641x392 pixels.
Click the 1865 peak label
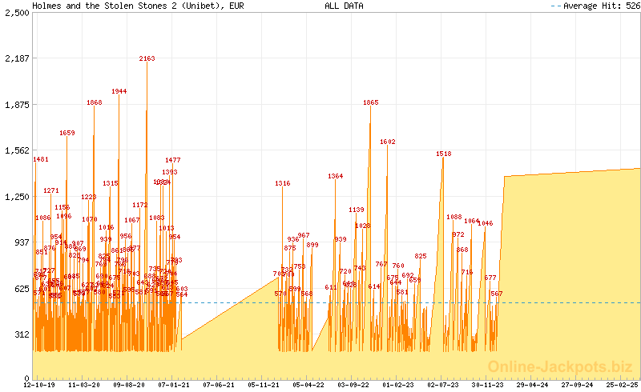point(370,102)
